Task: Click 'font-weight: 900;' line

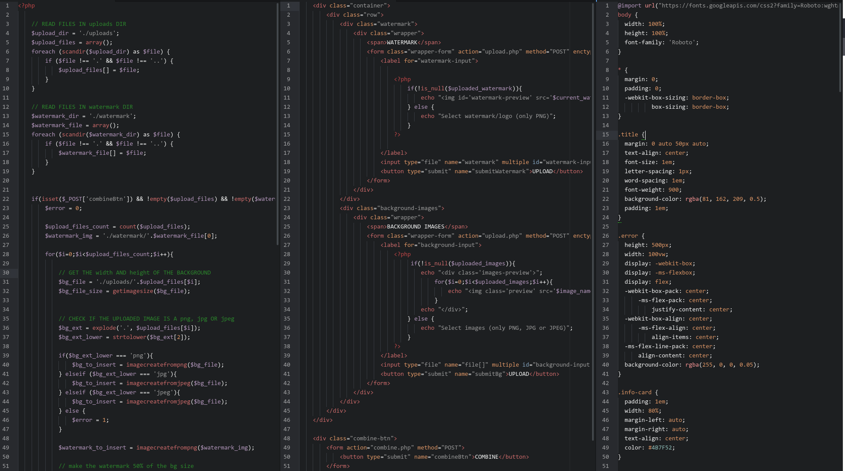Action: pyautogui.click(x=653, y=190)
